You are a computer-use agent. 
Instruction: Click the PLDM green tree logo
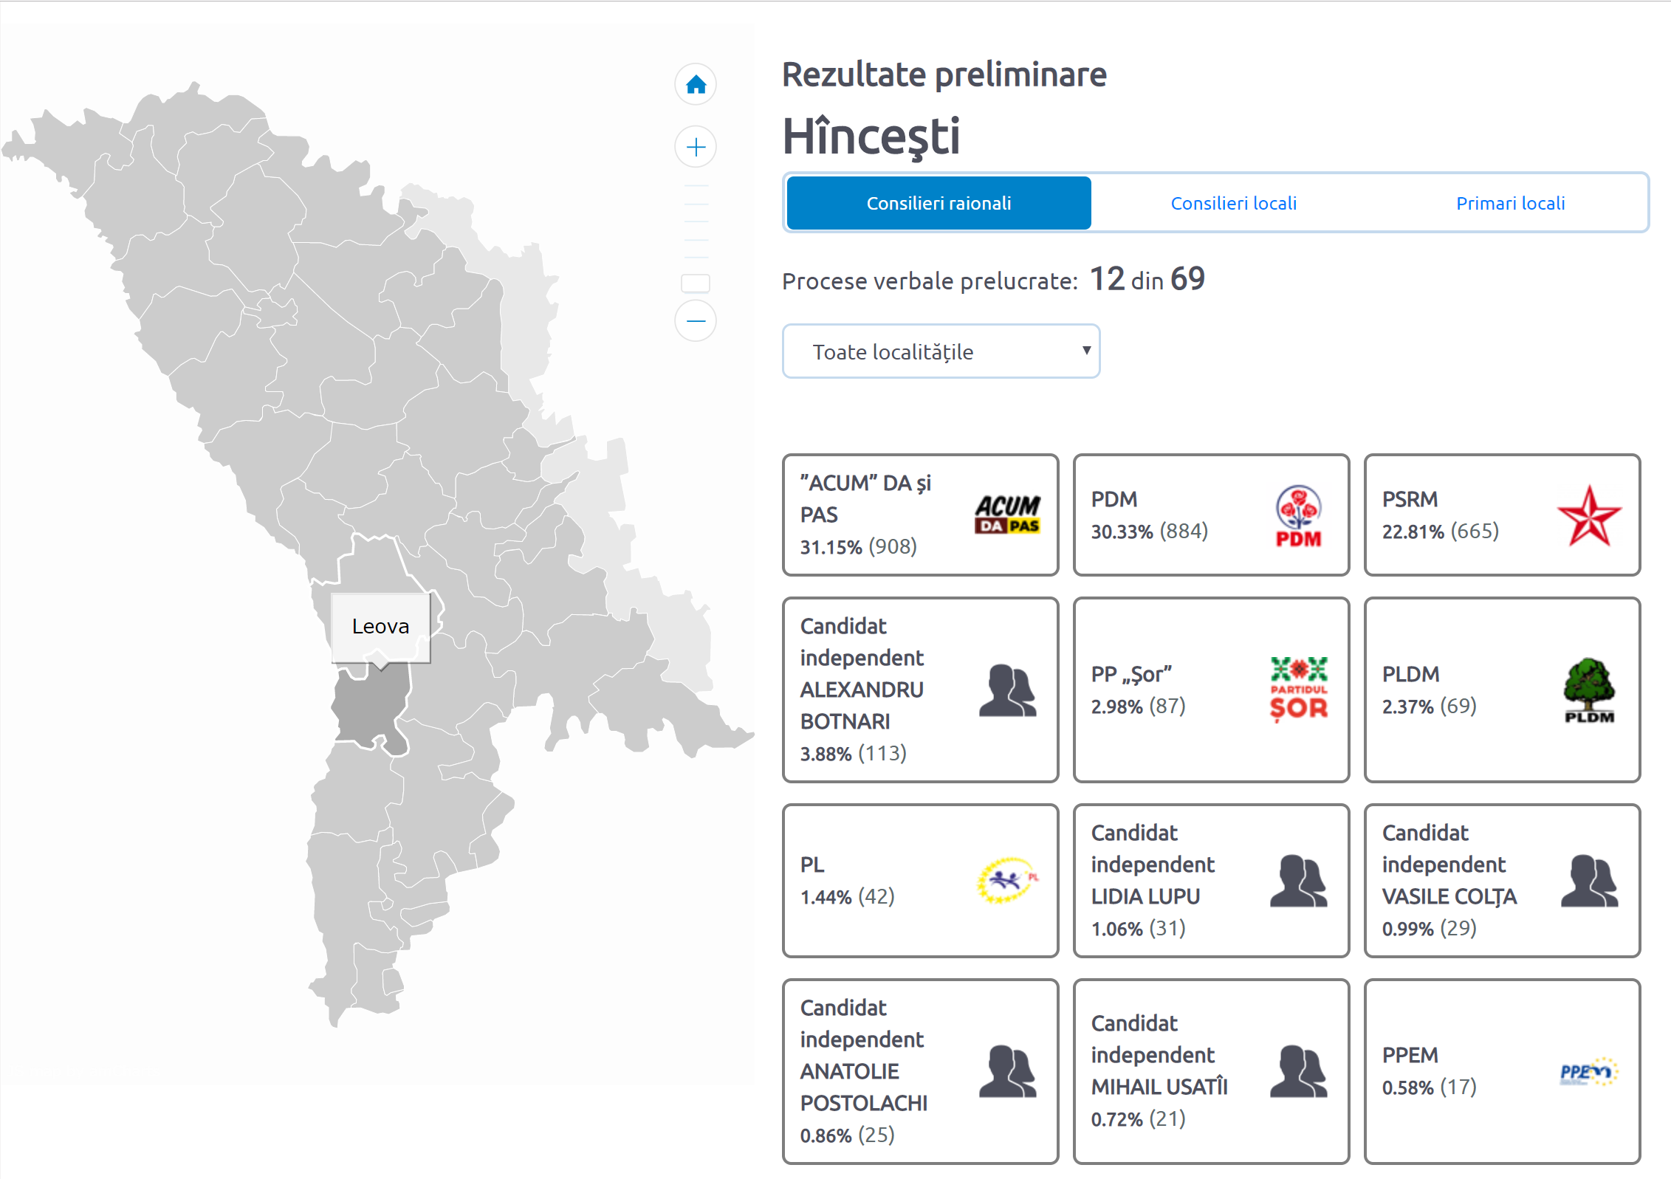click(1589, 690)
